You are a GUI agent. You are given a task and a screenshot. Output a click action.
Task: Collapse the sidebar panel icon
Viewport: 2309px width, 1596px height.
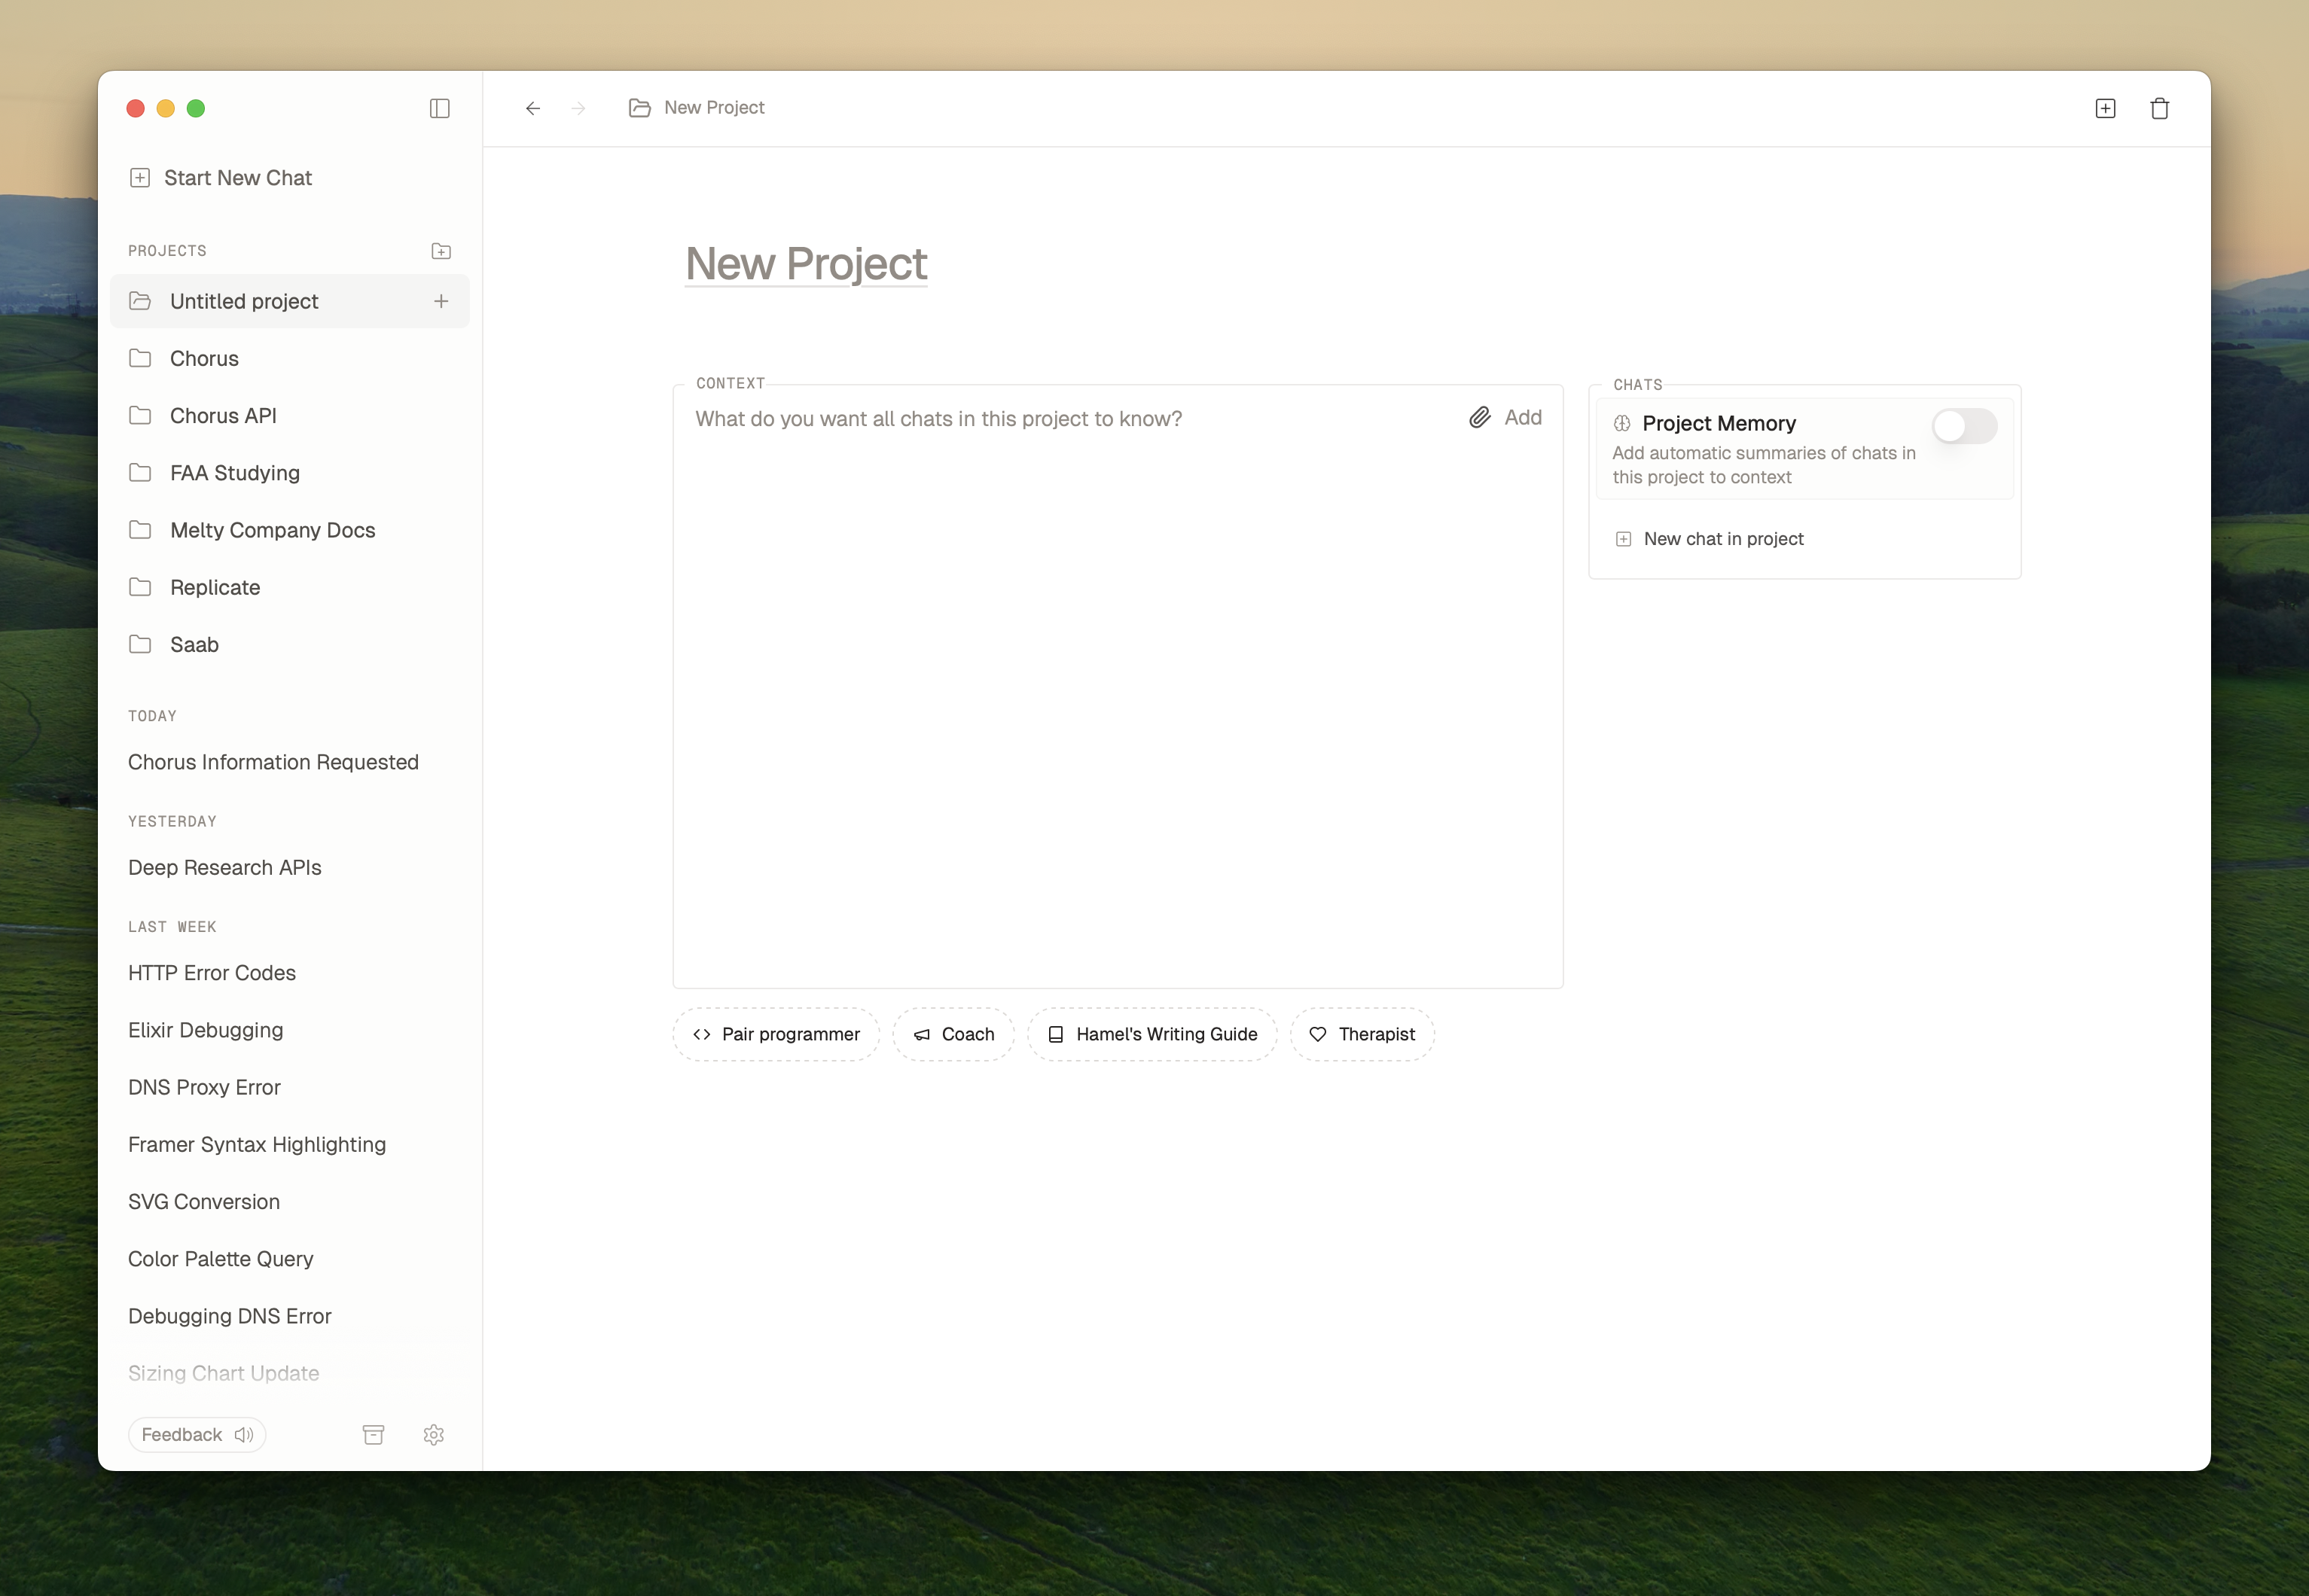[441, 108]
